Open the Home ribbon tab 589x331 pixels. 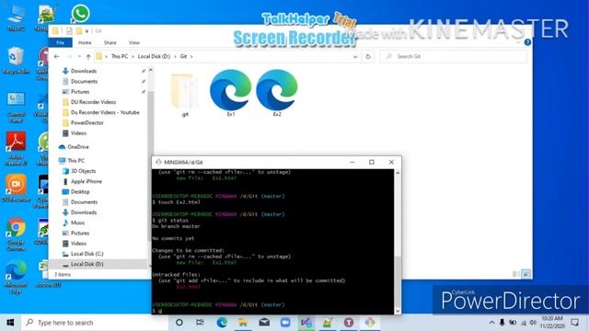85,43
